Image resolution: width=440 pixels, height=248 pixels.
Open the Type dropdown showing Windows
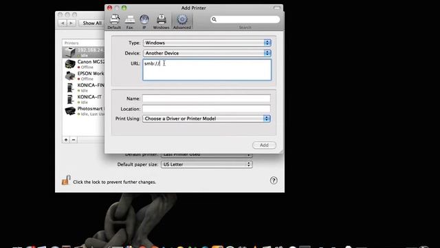click(x=207, y=43)
